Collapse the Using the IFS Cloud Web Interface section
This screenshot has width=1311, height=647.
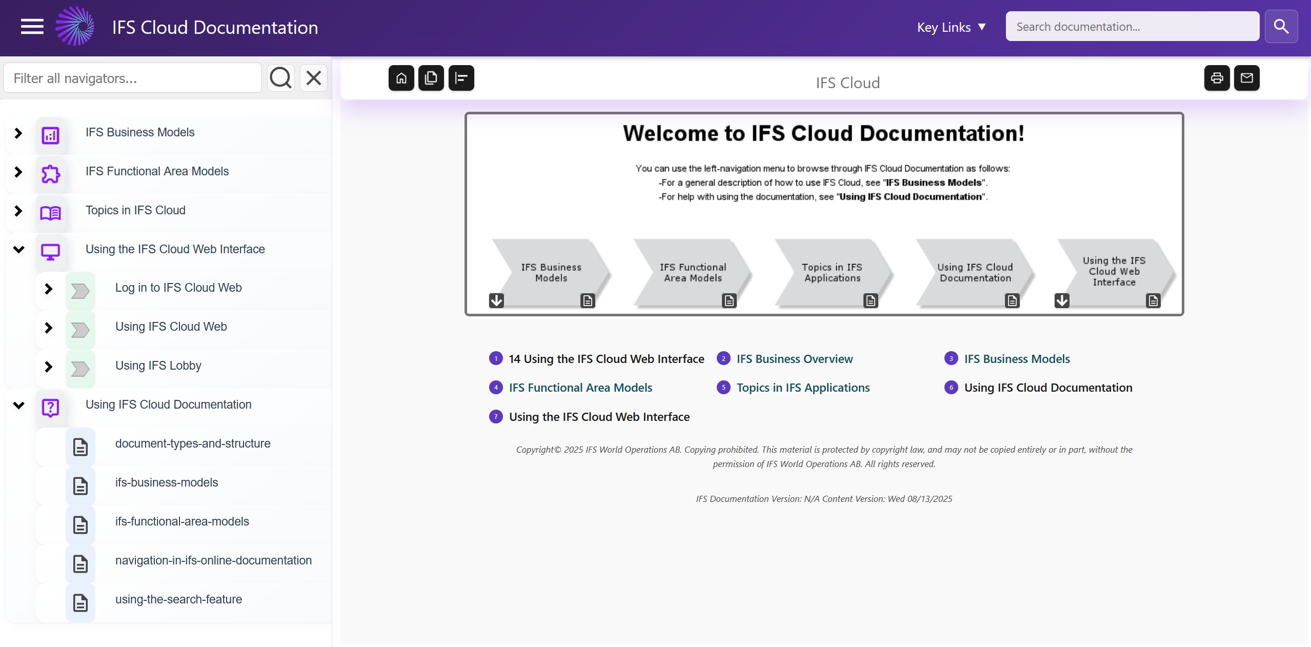[x=18, y=250]
